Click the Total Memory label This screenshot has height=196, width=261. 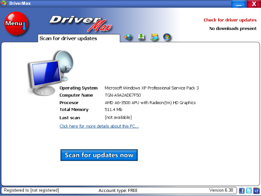(x=74, y=110)
